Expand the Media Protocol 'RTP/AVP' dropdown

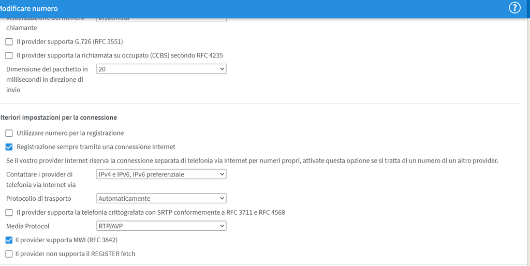161,226
